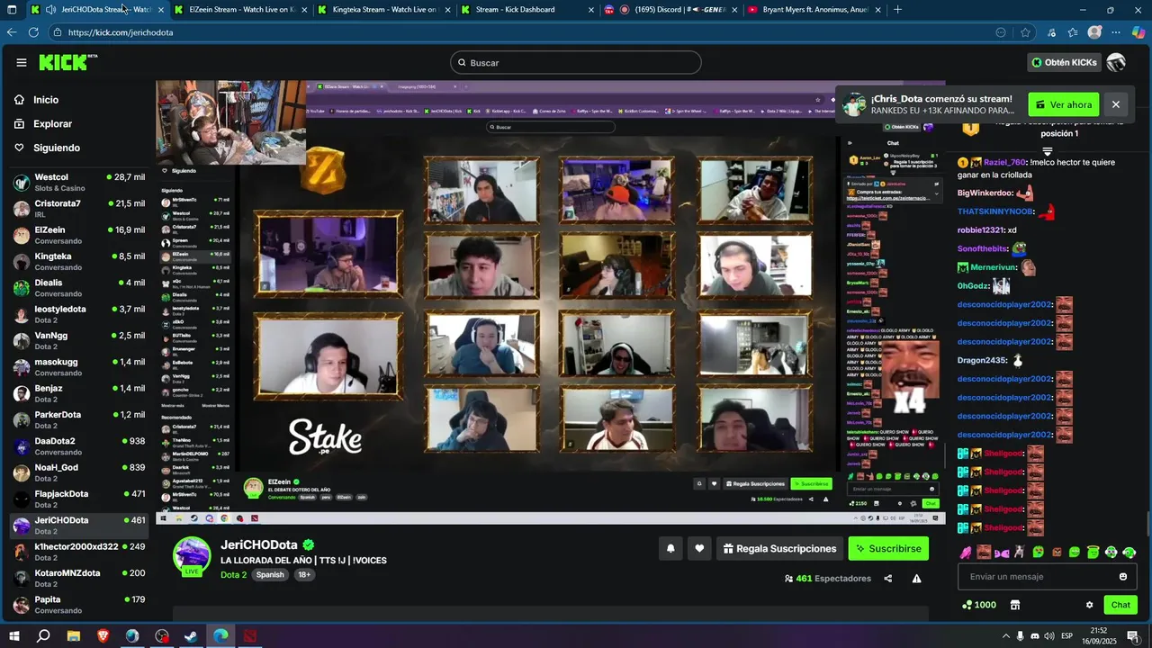Open user profile avatar in header
Viewport: 1152px width, 648px height.
(1116, 62)
